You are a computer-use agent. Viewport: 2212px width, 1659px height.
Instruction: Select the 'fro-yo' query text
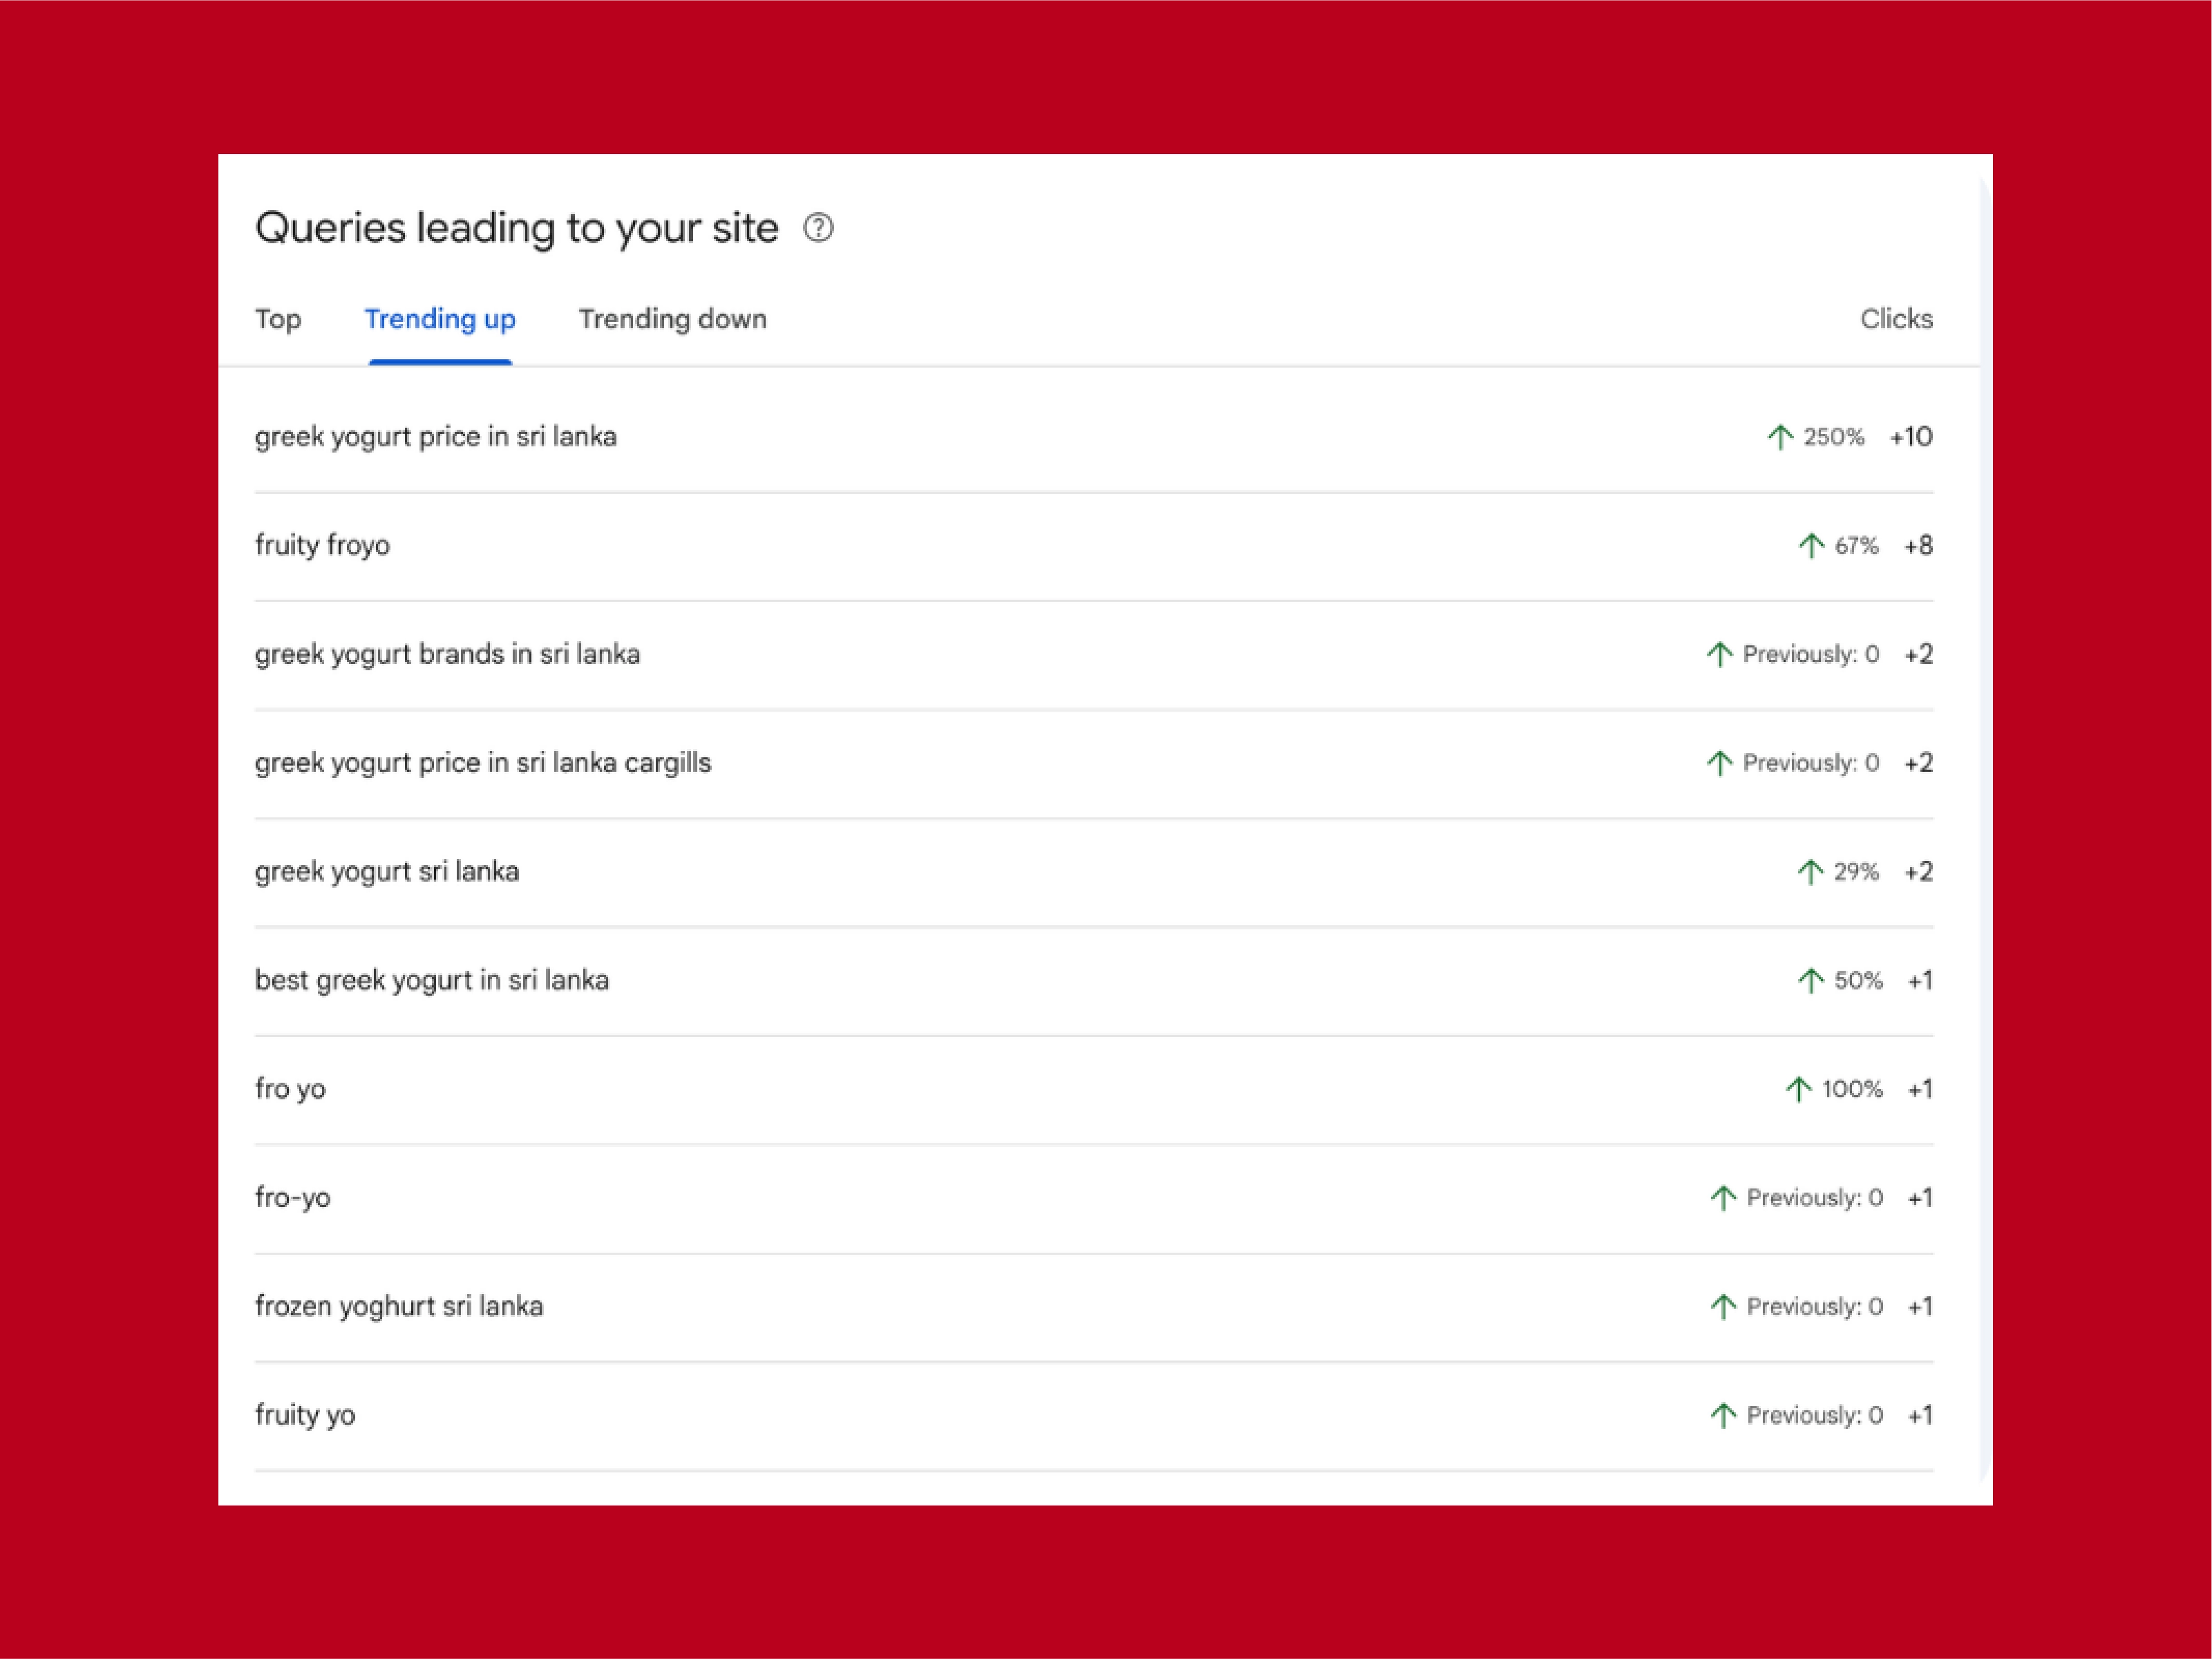(293, 1198)
